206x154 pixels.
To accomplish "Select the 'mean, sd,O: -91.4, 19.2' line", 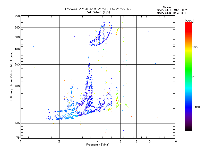I will [x=171, y=10].
